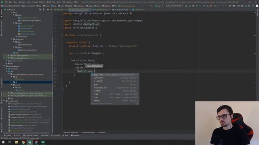
Task: Click the collapse-all icon in project panel
Action: click(43, 10)
